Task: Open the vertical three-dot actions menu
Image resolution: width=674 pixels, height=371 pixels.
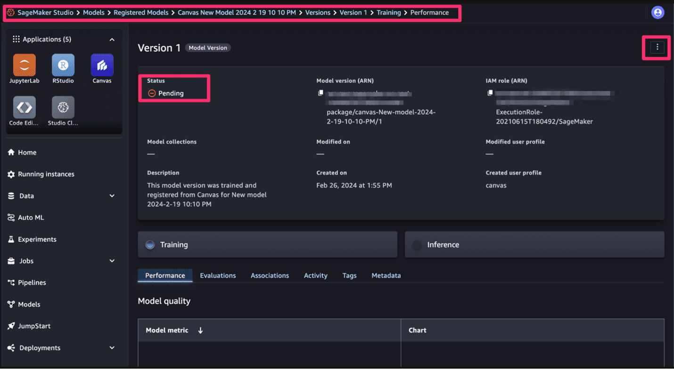Action: [657, 47]
